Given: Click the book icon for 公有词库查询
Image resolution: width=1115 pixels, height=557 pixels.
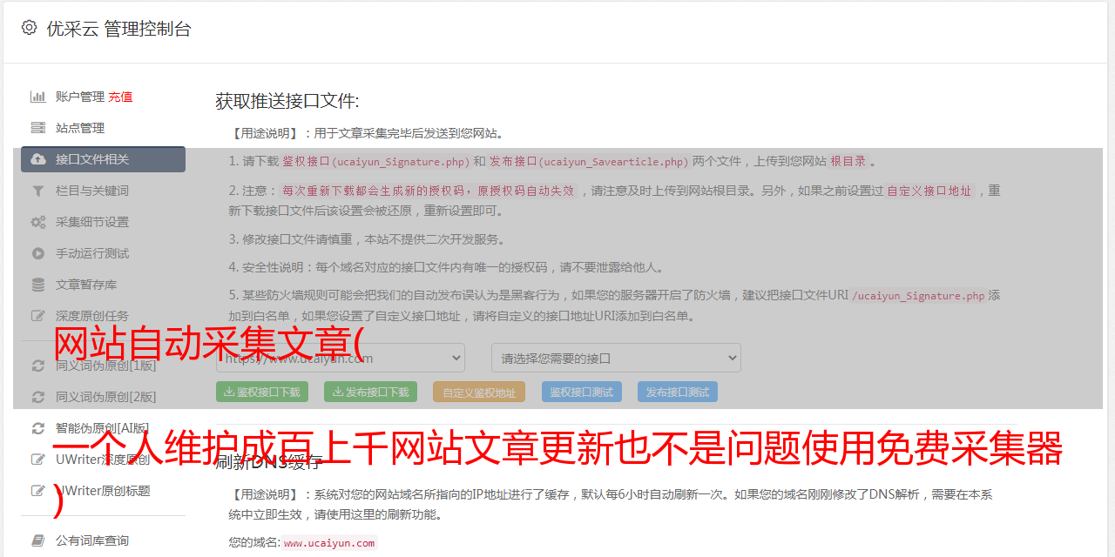Looking at the screenshot, I should (38, 540).
